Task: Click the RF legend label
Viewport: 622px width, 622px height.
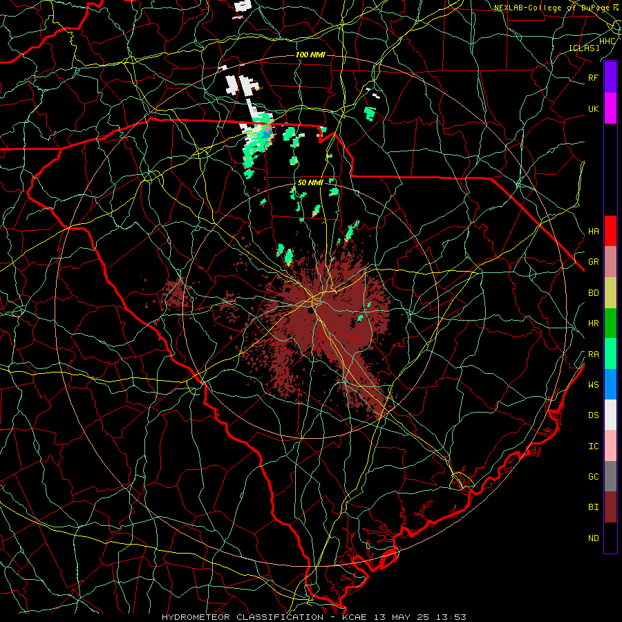Action: pyautogui.click(x=593, y=77)
